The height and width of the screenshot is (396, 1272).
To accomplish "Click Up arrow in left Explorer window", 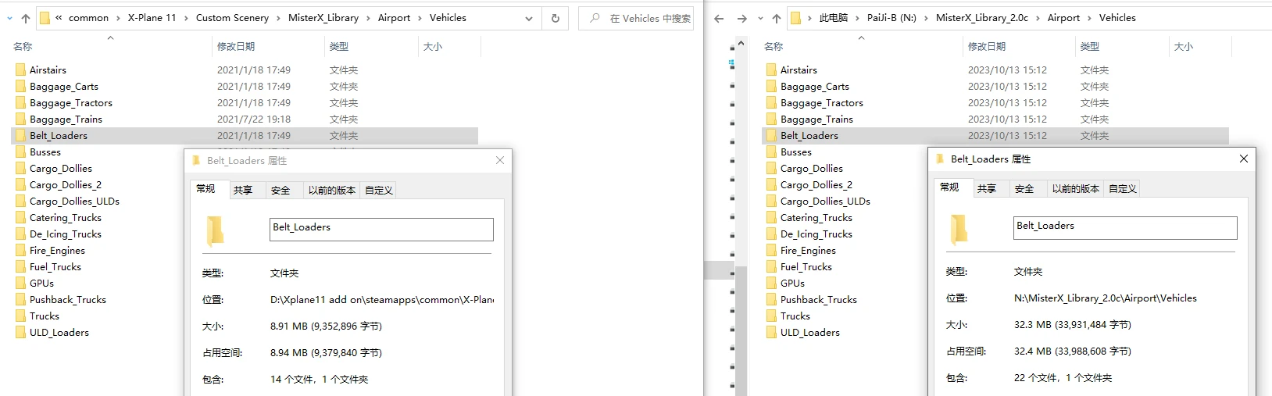I will click(26, 18).
